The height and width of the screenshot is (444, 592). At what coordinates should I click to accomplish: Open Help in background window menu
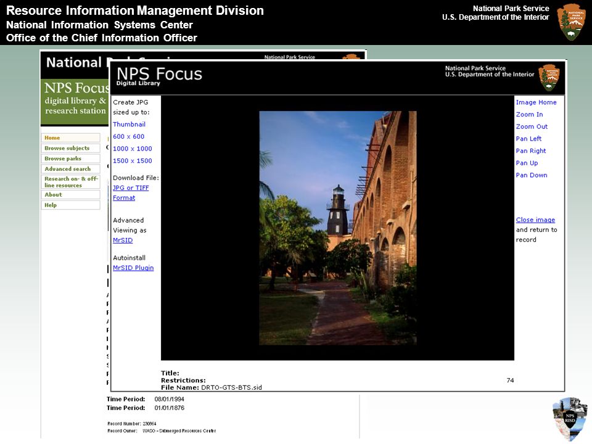point(70,205)
